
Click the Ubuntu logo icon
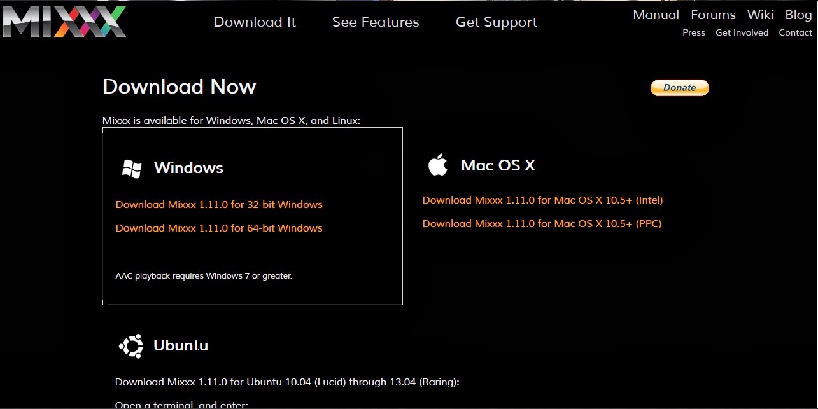click(131, 346)
